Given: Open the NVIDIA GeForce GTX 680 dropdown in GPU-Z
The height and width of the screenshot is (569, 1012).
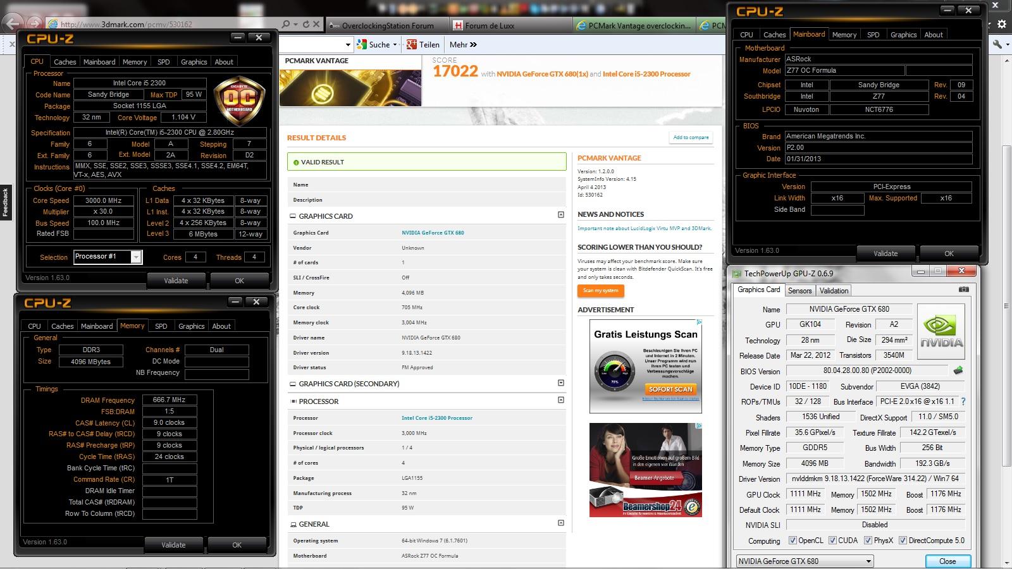Looking at the screenshot, I should pos(868,561).
